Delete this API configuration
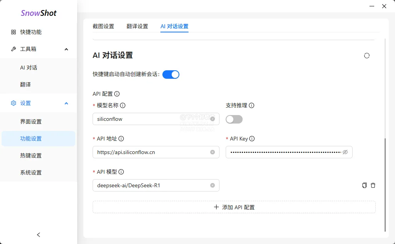This screenshot has width=395, height=244. tap(373, 185)
